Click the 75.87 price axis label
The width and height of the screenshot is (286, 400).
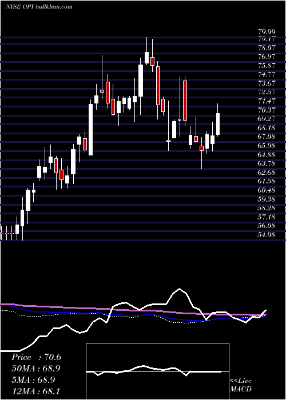pos(267,66)
